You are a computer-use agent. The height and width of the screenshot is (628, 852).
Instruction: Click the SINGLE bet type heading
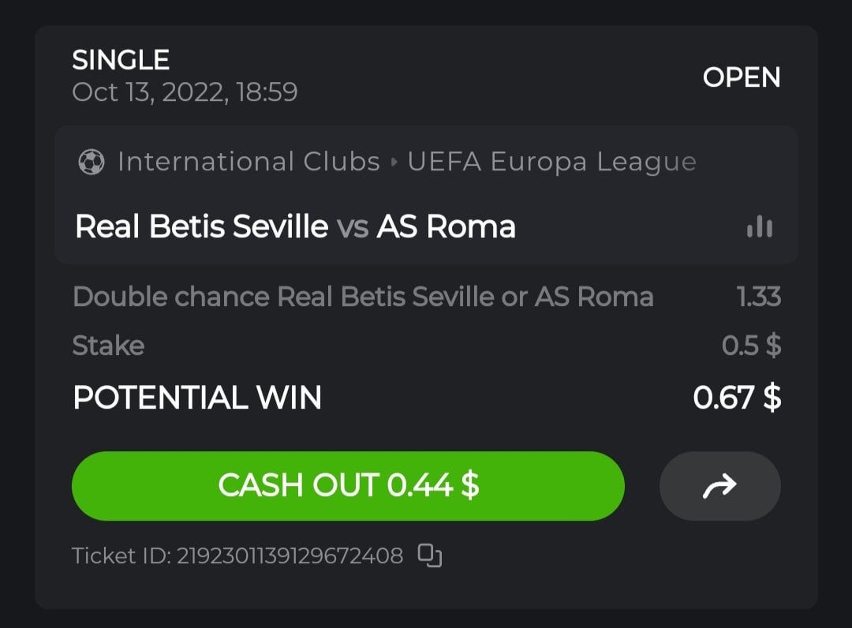click(x=121, y=60)
